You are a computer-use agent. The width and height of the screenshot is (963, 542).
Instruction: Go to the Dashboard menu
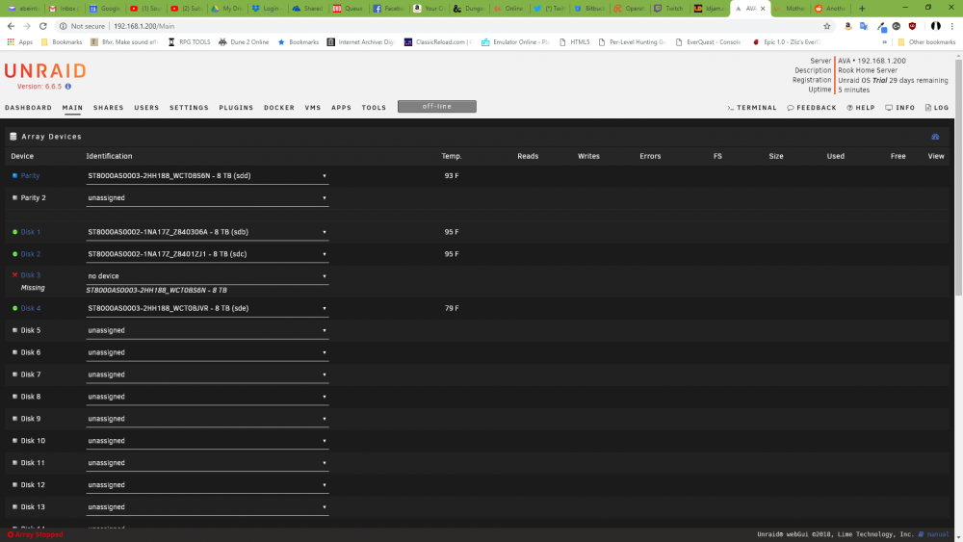pos(28,108)
